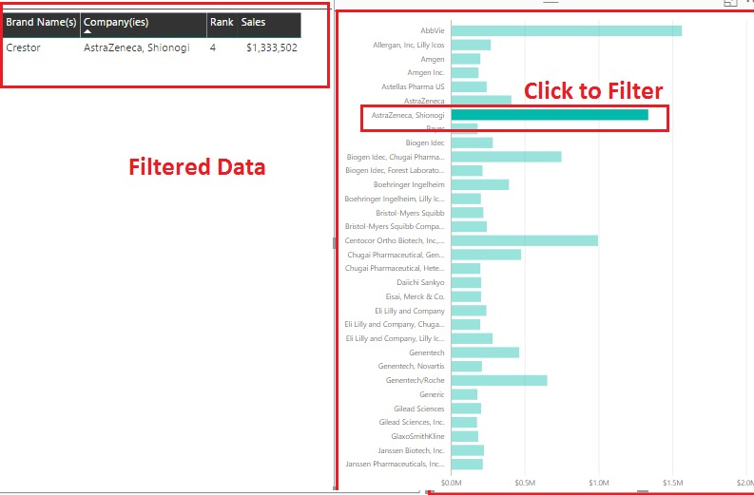
Task: Click the Boehringer Ingelheim, Lilly Ic... axis label
Action: tap(395, 199)
